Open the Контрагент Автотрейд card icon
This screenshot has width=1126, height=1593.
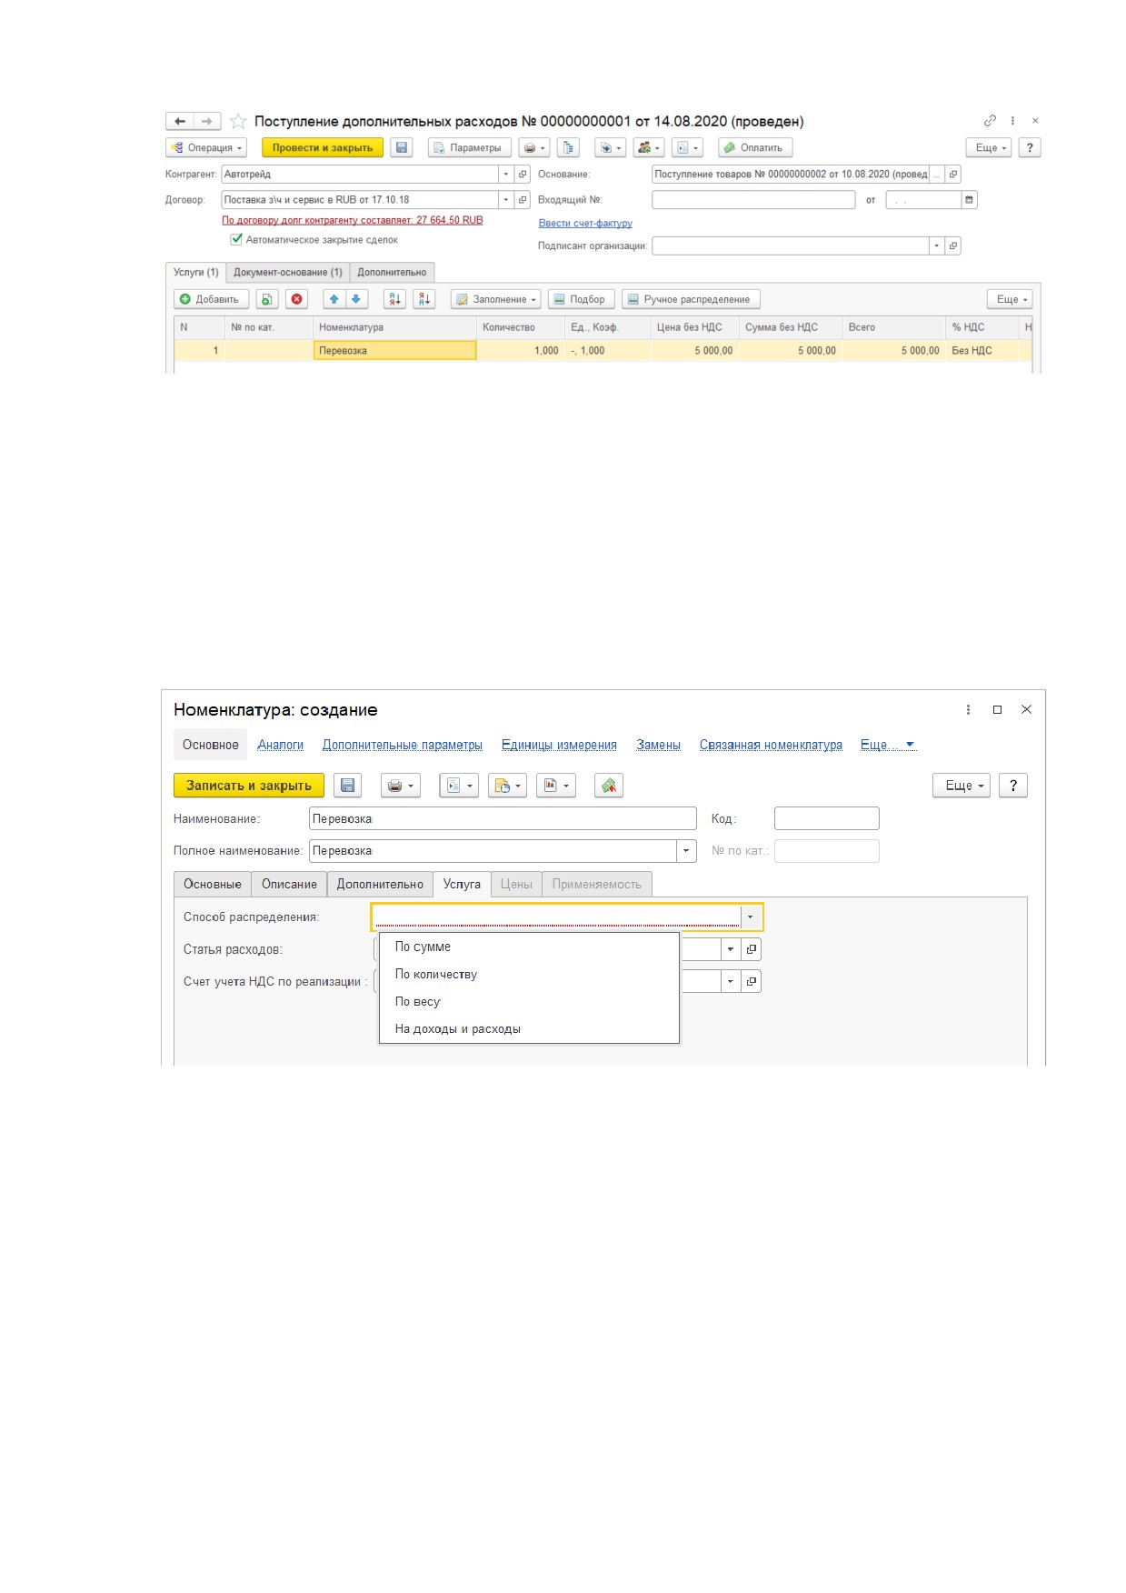click(x=523, y=174)
